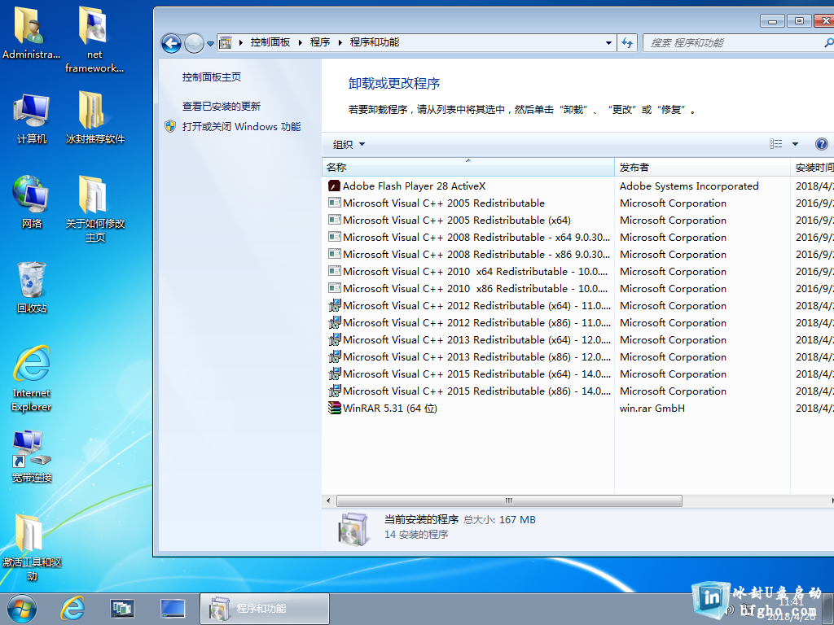The image size is (834, 625).
Task: Open the recent pages dropdown beside Forward
Action: click(x=211, y=44)
